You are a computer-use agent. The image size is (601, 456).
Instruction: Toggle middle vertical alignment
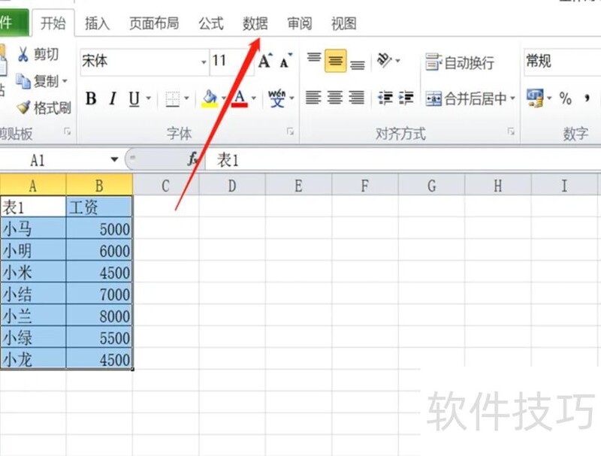[335, 61]
